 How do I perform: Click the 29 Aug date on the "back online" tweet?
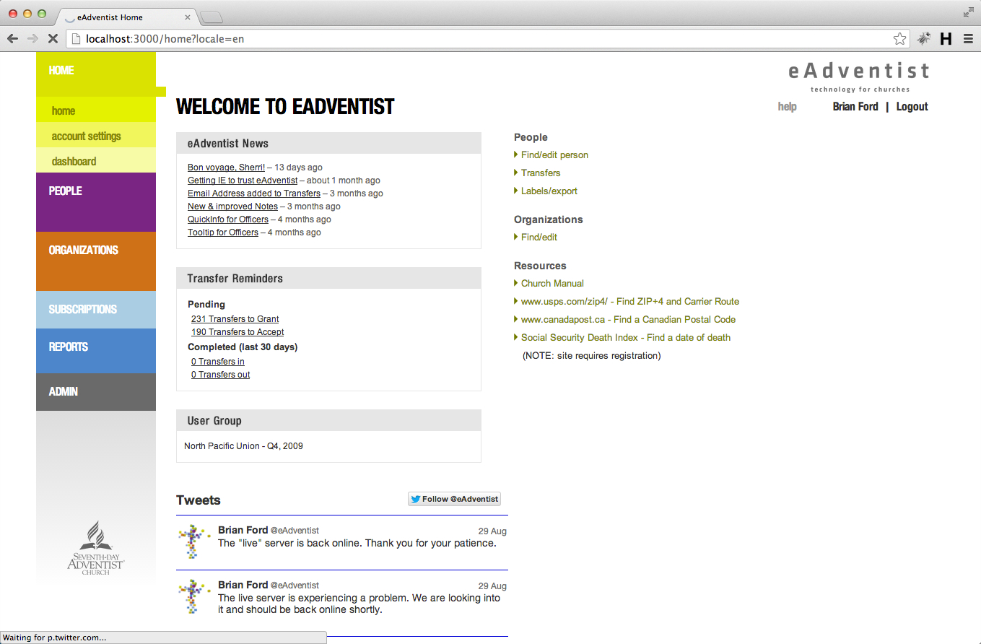point(492,531)
